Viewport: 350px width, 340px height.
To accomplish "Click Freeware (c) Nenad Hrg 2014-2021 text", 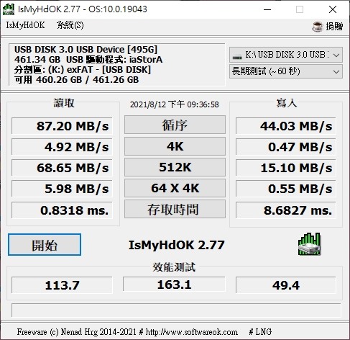I will (77, 332).
